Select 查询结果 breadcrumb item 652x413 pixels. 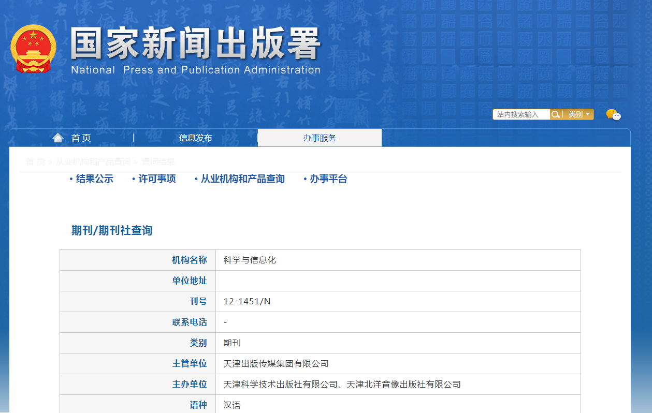[158, 161]
